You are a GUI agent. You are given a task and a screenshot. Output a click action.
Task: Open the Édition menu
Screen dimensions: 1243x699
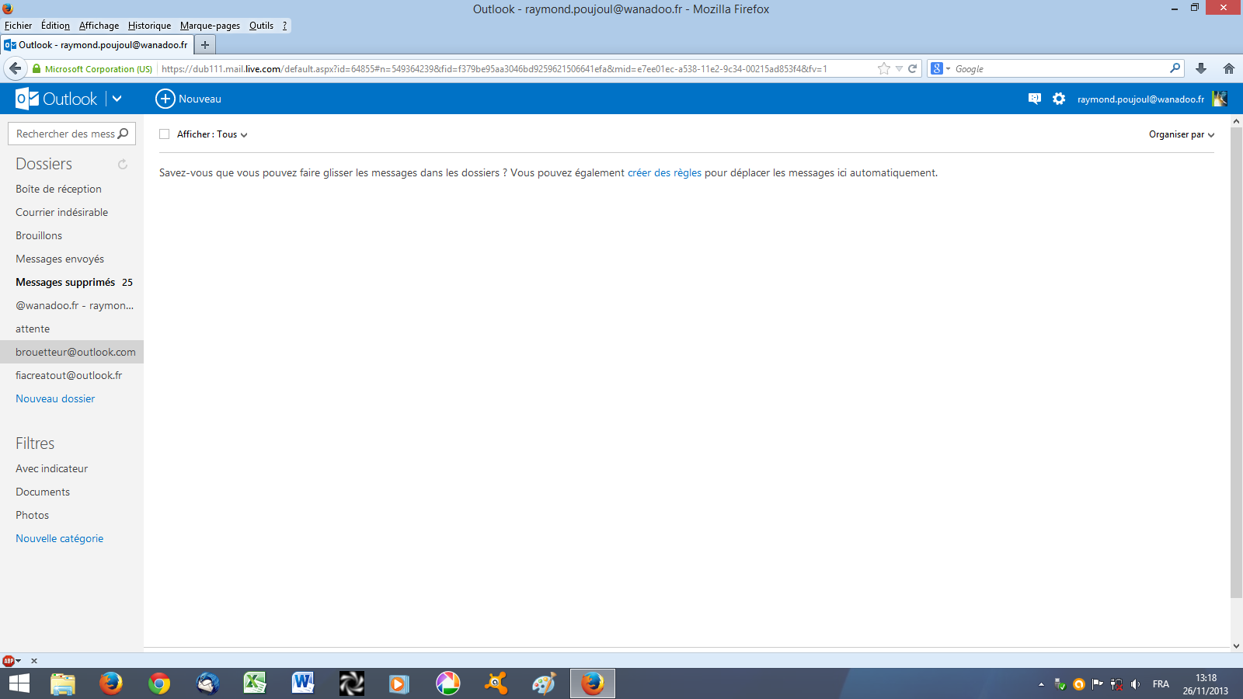[55, 26]
